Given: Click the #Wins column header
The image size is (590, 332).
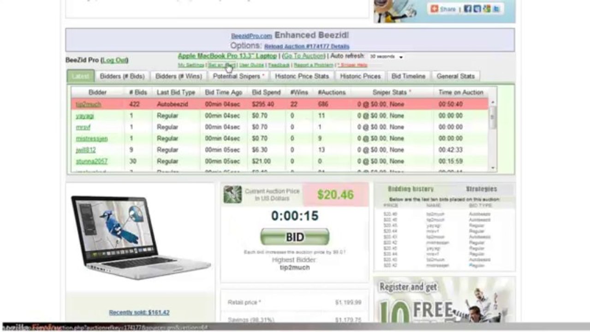Looking at the screenshot, I should click(x=299, y=92).
